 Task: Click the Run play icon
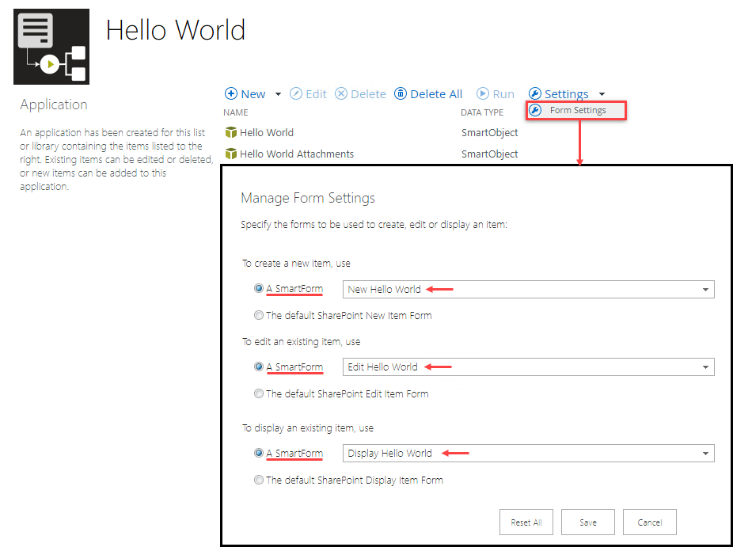482,93
